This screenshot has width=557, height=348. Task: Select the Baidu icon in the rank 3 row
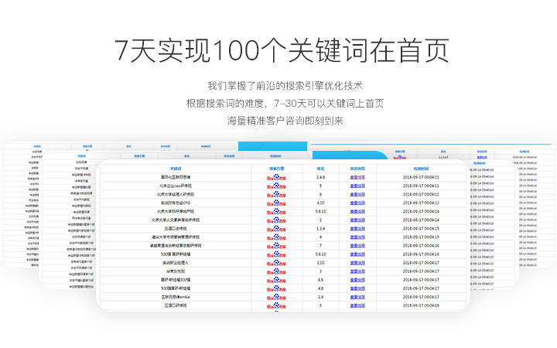[276, 271]
